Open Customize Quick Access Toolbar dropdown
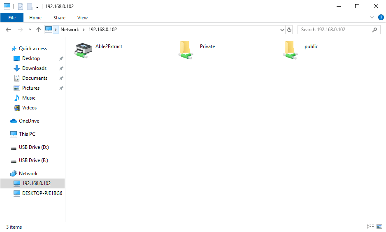Viewport: 386px width, 232px height. pos(37,7)
